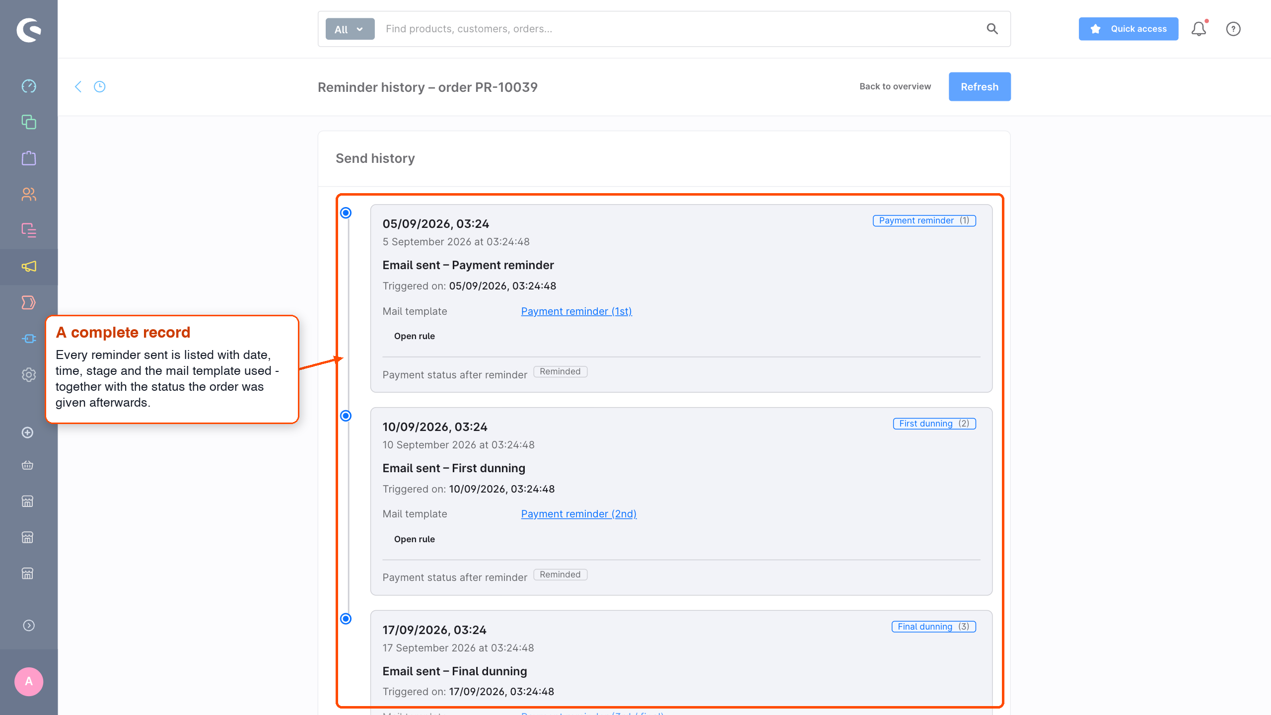Open the Customers people sidebar icon

[29, 194]
